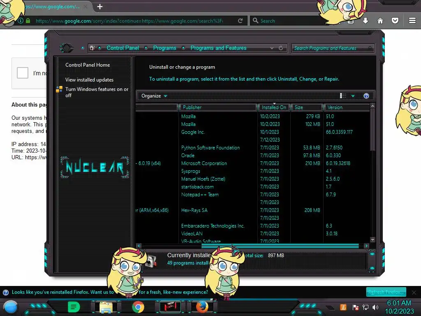Screen dimensions: 421x316
Task: Select the Oracle publisher row
Action: 252,155
